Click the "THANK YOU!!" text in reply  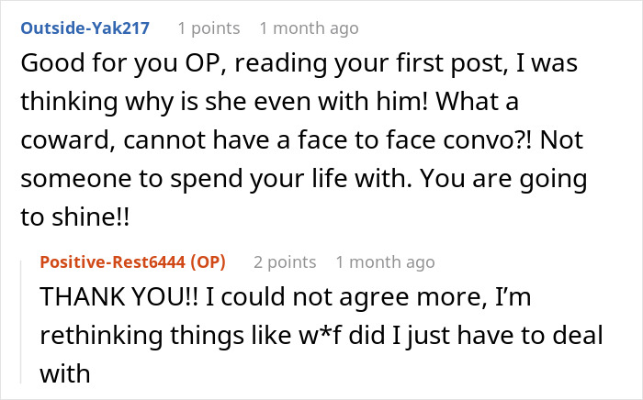click(x=118, y=296)
